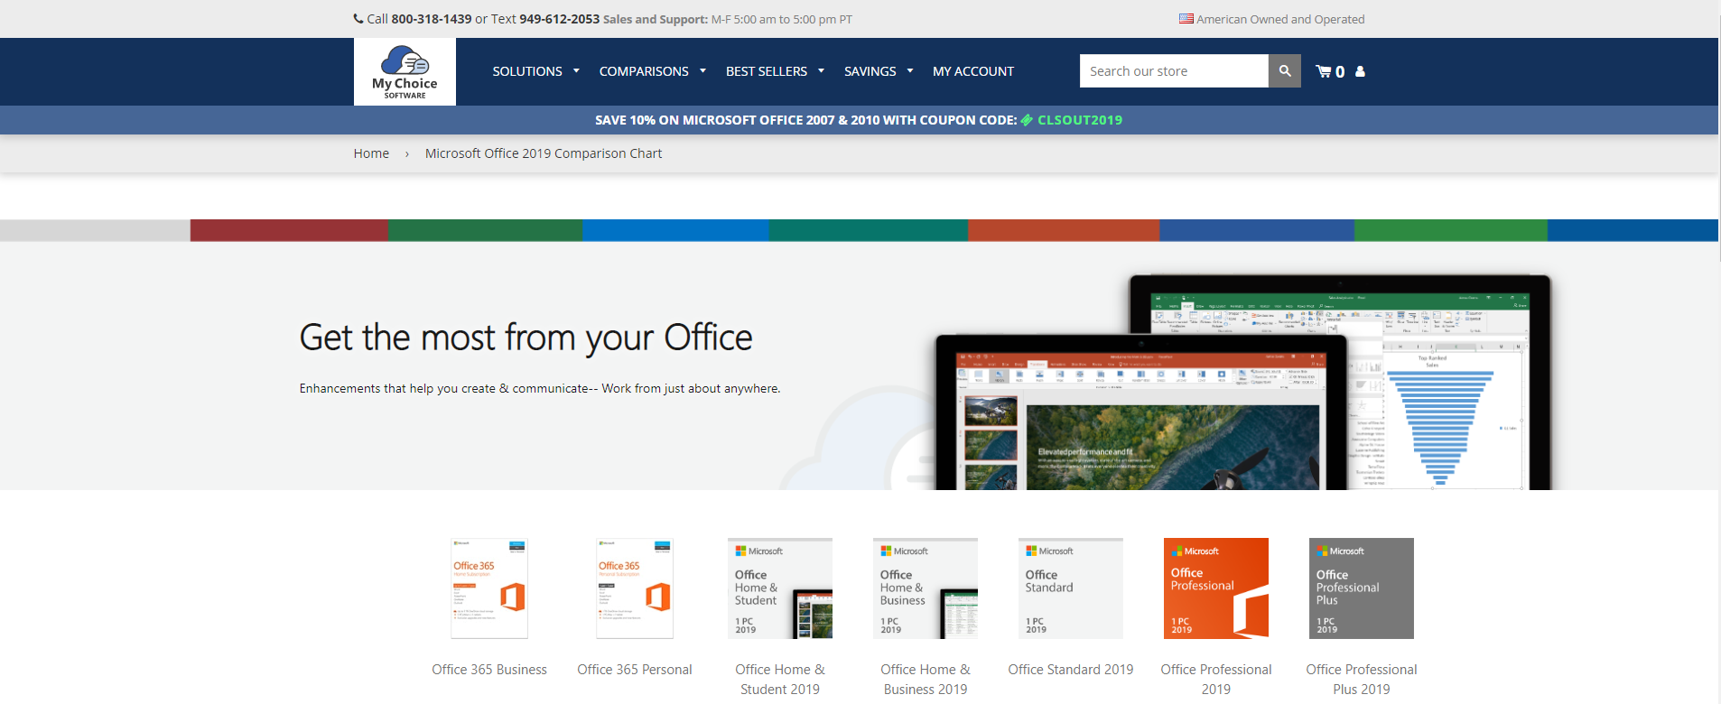This screenshot has width=1721, height=704.
Task: Click the user account person icon
Action: point(1360,71)
